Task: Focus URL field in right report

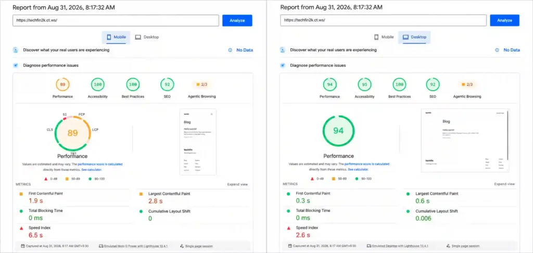Action: [x=384, y=20]
